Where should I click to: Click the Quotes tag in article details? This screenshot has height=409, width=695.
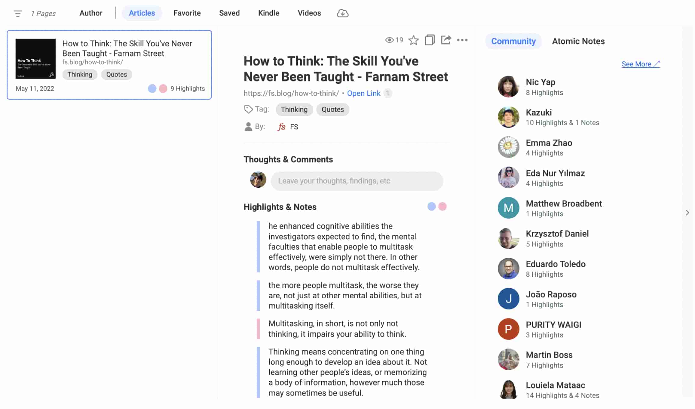[x=333, y=109]
